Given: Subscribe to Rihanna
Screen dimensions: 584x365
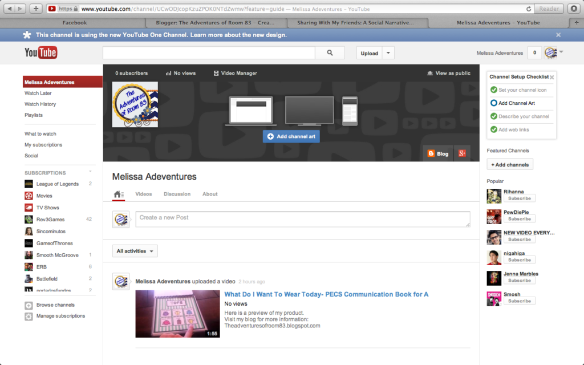Looking at the screenshot, I should coord(520,198).
